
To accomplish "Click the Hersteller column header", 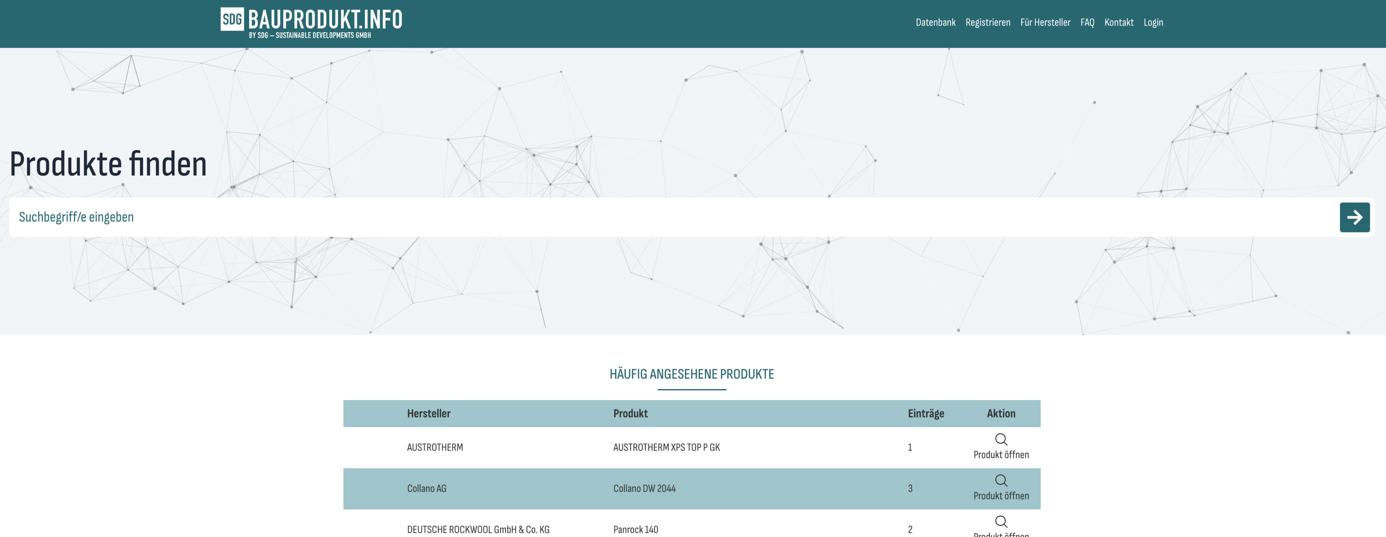I will pos(428,413).
